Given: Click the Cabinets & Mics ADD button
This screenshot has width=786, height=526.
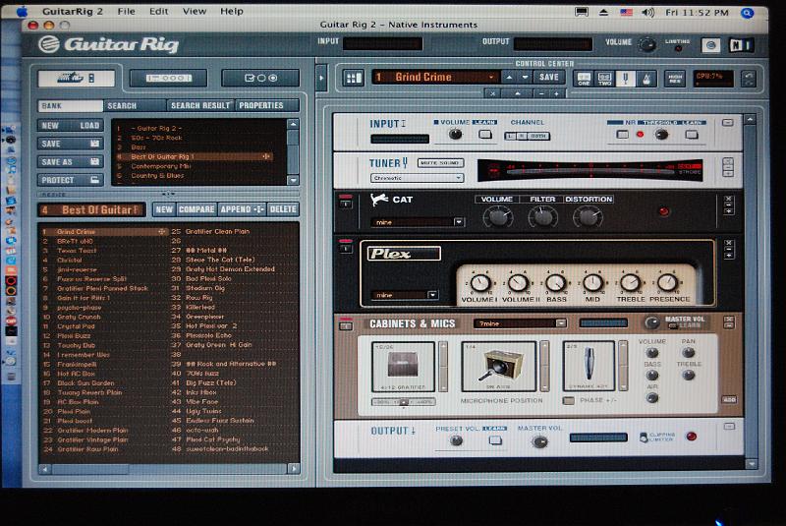Looking at the screenshot, I should (729, 399).
